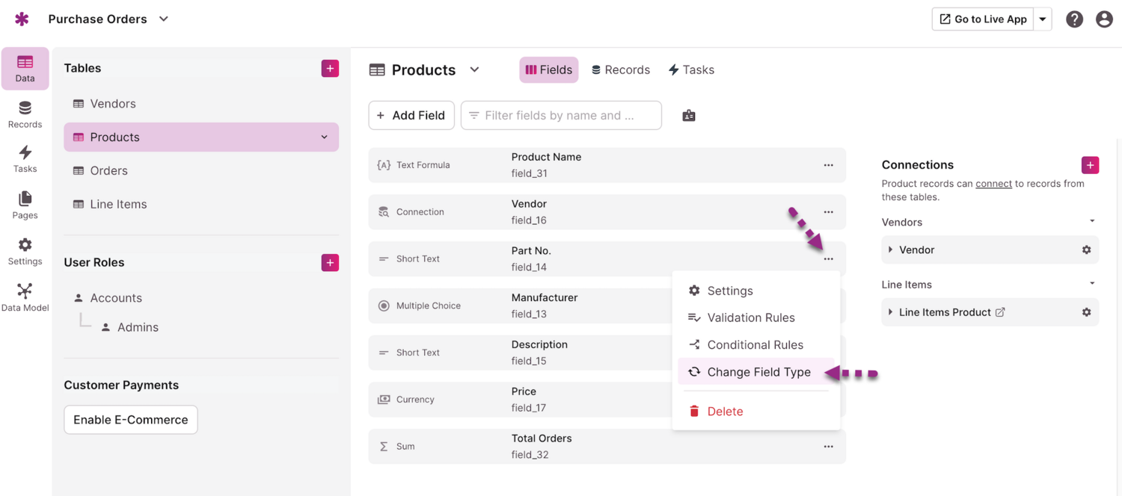Click the filter fields by name input

point(561,116)
